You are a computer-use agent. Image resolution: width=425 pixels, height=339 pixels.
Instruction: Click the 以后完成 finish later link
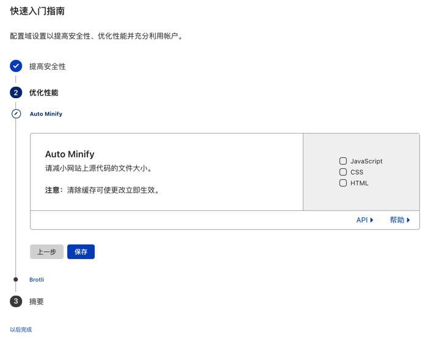click(21, 329)
